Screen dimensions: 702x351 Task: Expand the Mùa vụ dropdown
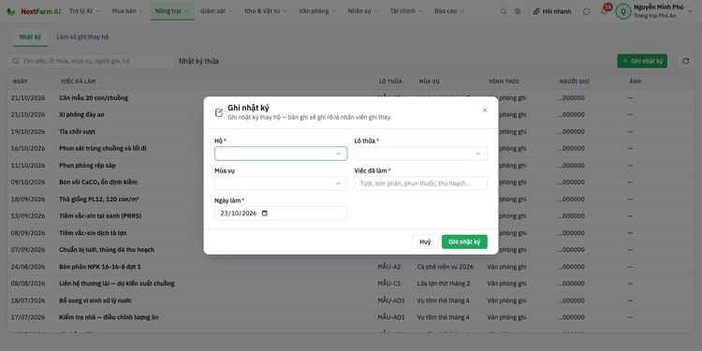point(281,183)
